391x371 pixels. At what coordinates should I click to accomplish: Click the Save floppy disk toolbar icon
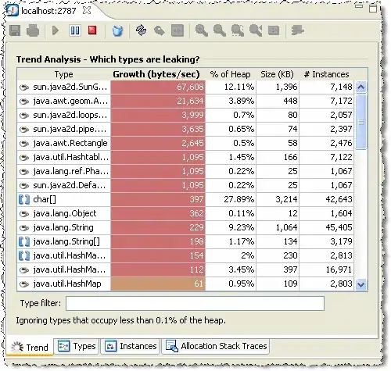tap(15, 30)
